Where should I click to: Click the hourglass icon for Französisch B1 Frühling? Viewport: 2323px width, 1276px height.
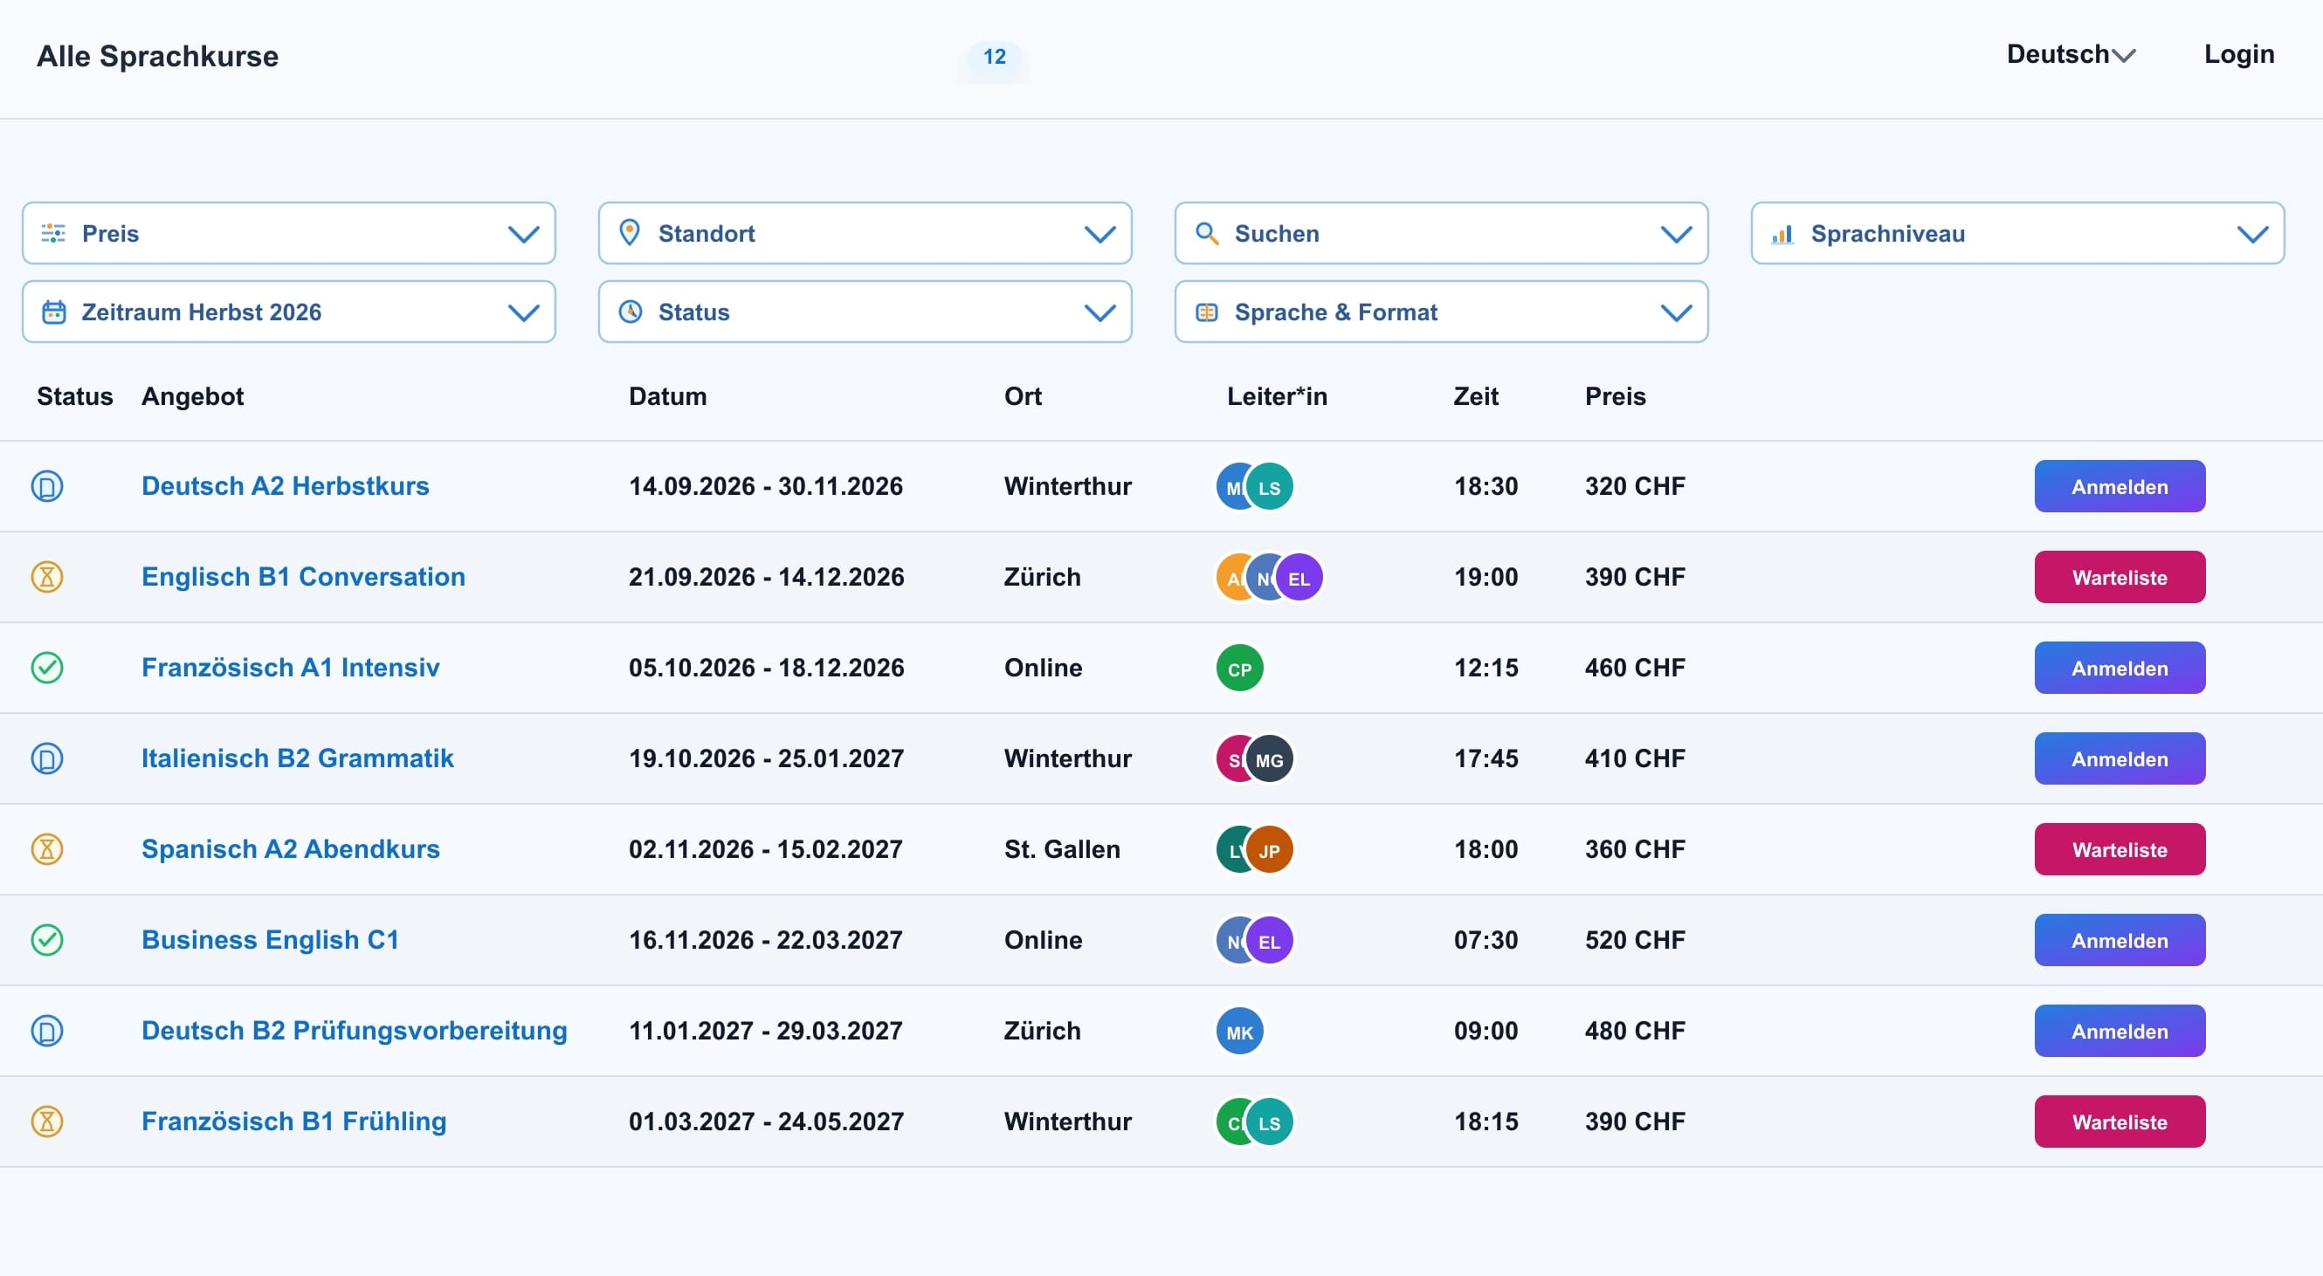coord(47,1122)
